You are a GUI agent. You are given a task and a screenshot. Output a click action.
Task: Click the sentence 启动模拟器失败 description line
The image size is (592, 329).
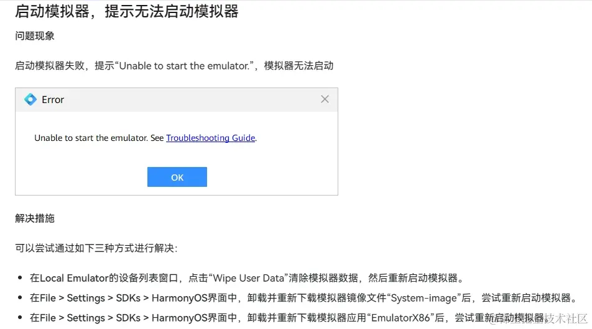click(174, 66)
